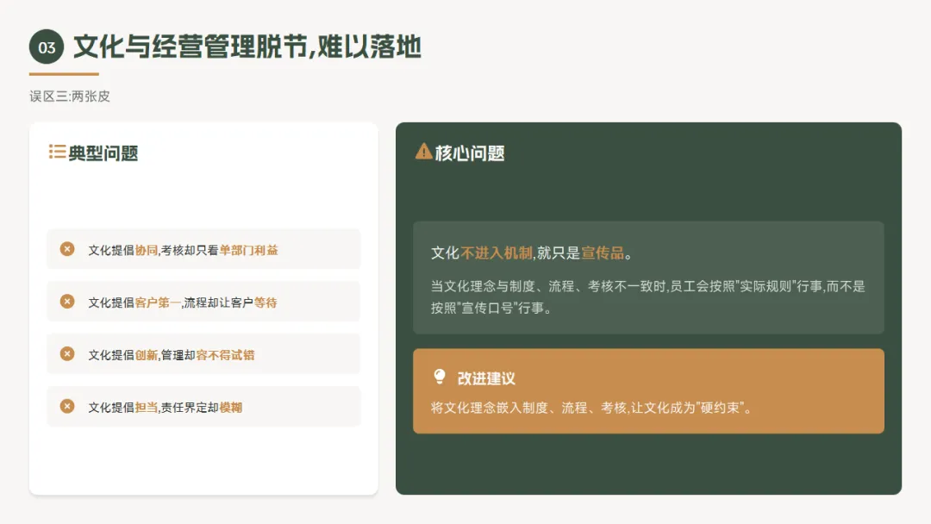
Task: Click the X icon beside 文化提倡协同
Action: [67, 249]
